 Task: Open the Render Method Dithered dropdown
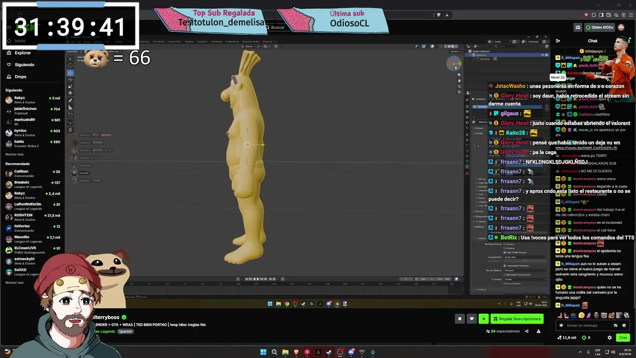525,270
